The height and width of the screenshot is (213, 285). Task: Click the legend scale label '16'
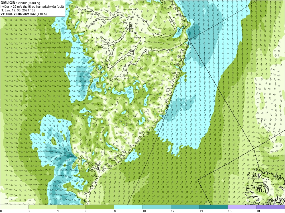pos(229,211)
